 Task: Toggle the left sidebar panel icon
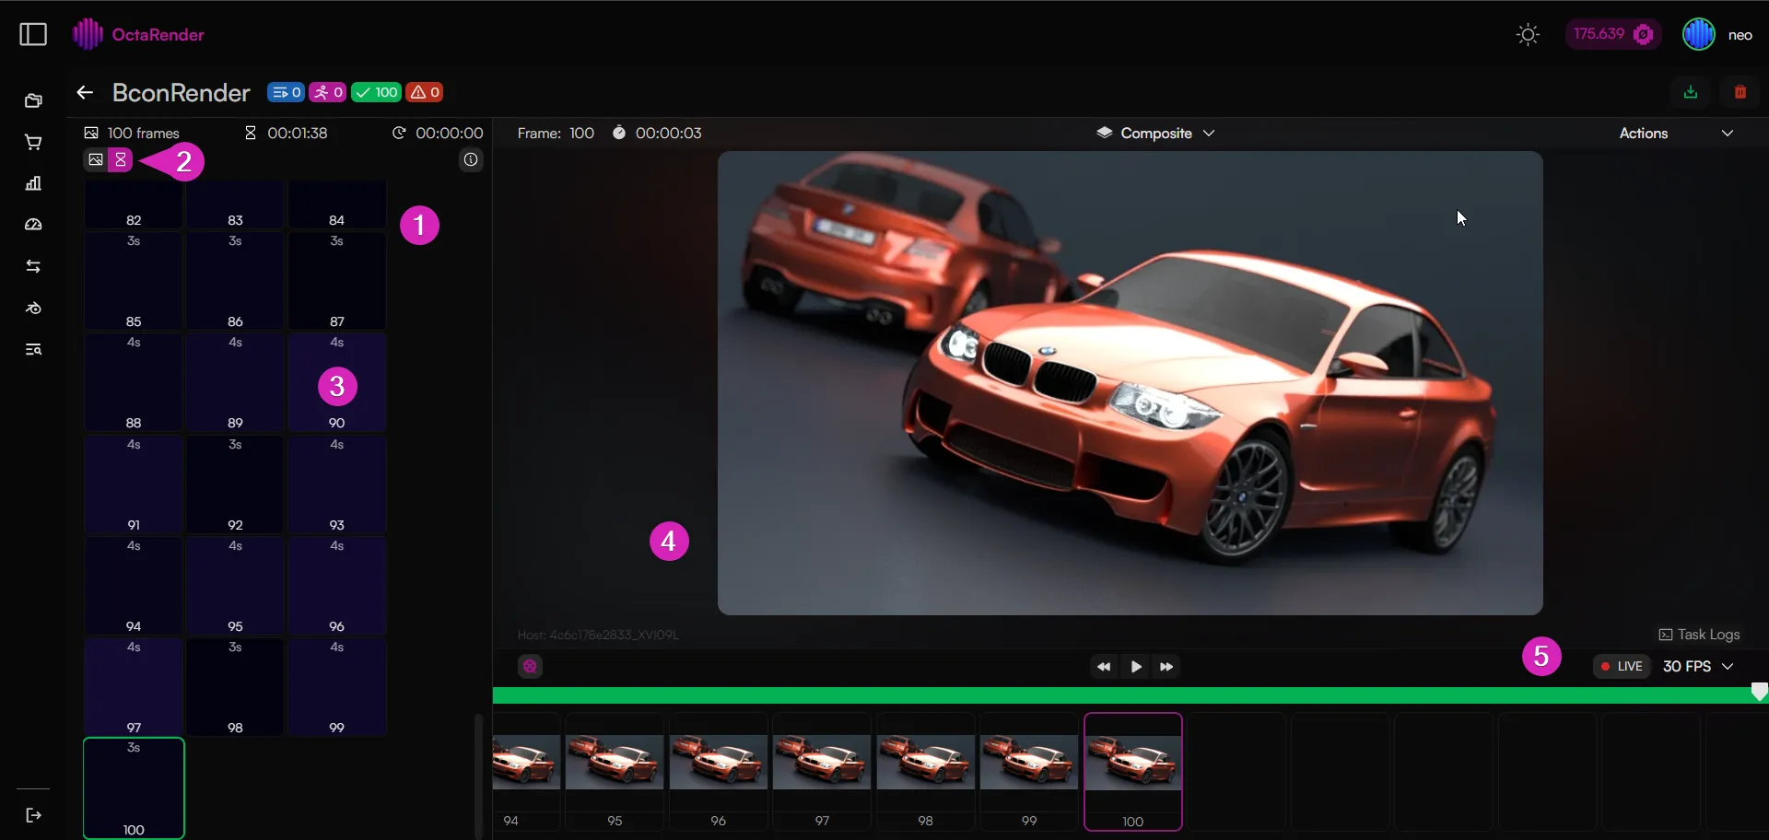click(x=33, y=35)
